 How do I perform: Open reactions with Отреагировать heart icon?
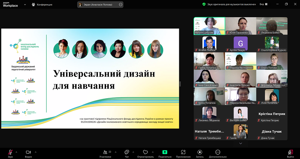pyautogui.click(x=145, y=154)
